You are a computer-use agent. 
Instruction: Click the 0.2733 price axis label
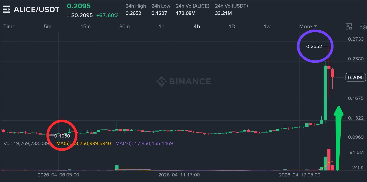356,39
